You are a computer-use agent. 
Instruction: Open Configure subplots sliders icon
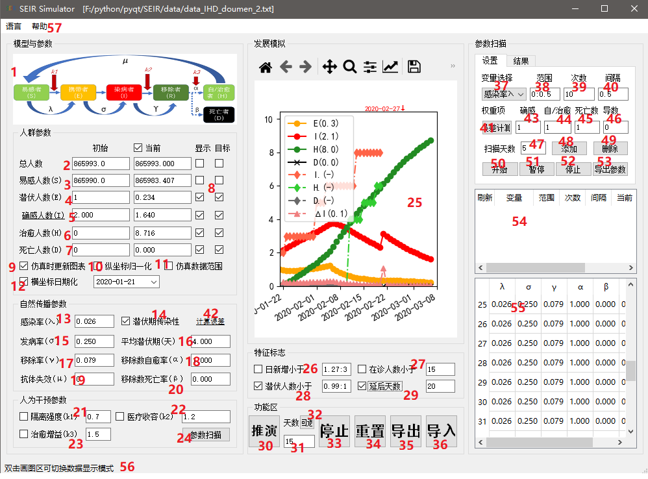[x=370, y=66]
